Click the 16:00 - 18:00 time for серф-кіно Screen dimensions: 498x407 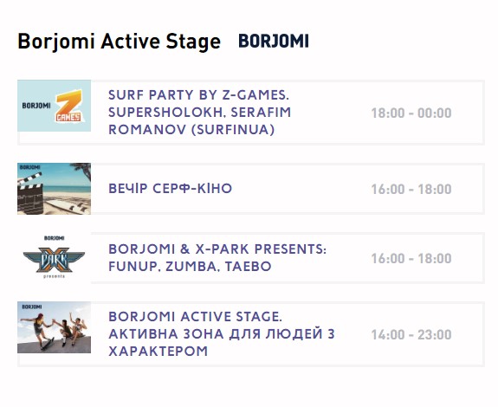[x=411, y=190]
